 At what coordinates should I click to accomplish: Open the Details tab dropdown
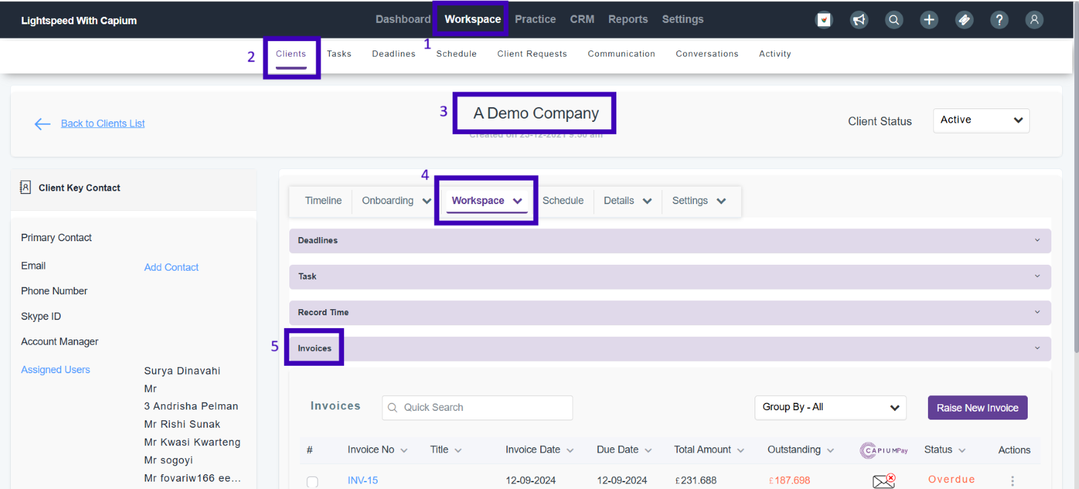pyautogui.click(x=627, y=201)
